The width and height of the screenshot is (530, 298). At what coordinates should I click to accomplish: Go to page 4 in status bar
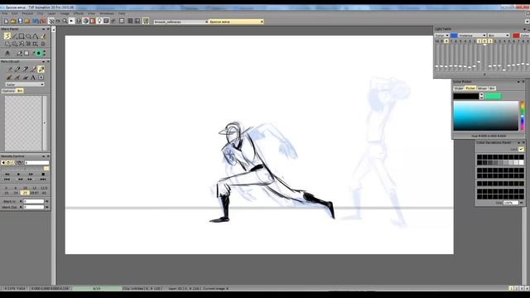[x=527, y=289]
